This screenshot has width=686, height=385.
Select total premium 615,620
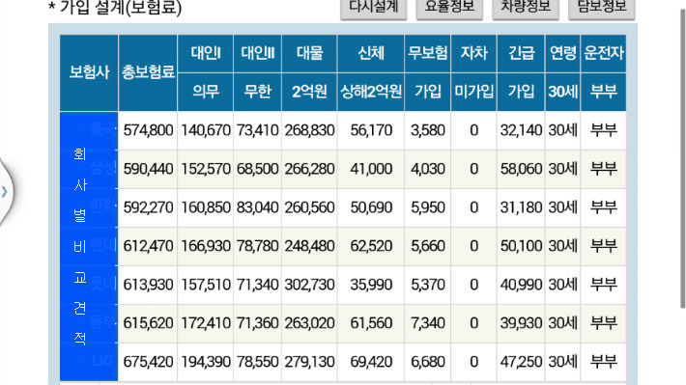point(148,323)
